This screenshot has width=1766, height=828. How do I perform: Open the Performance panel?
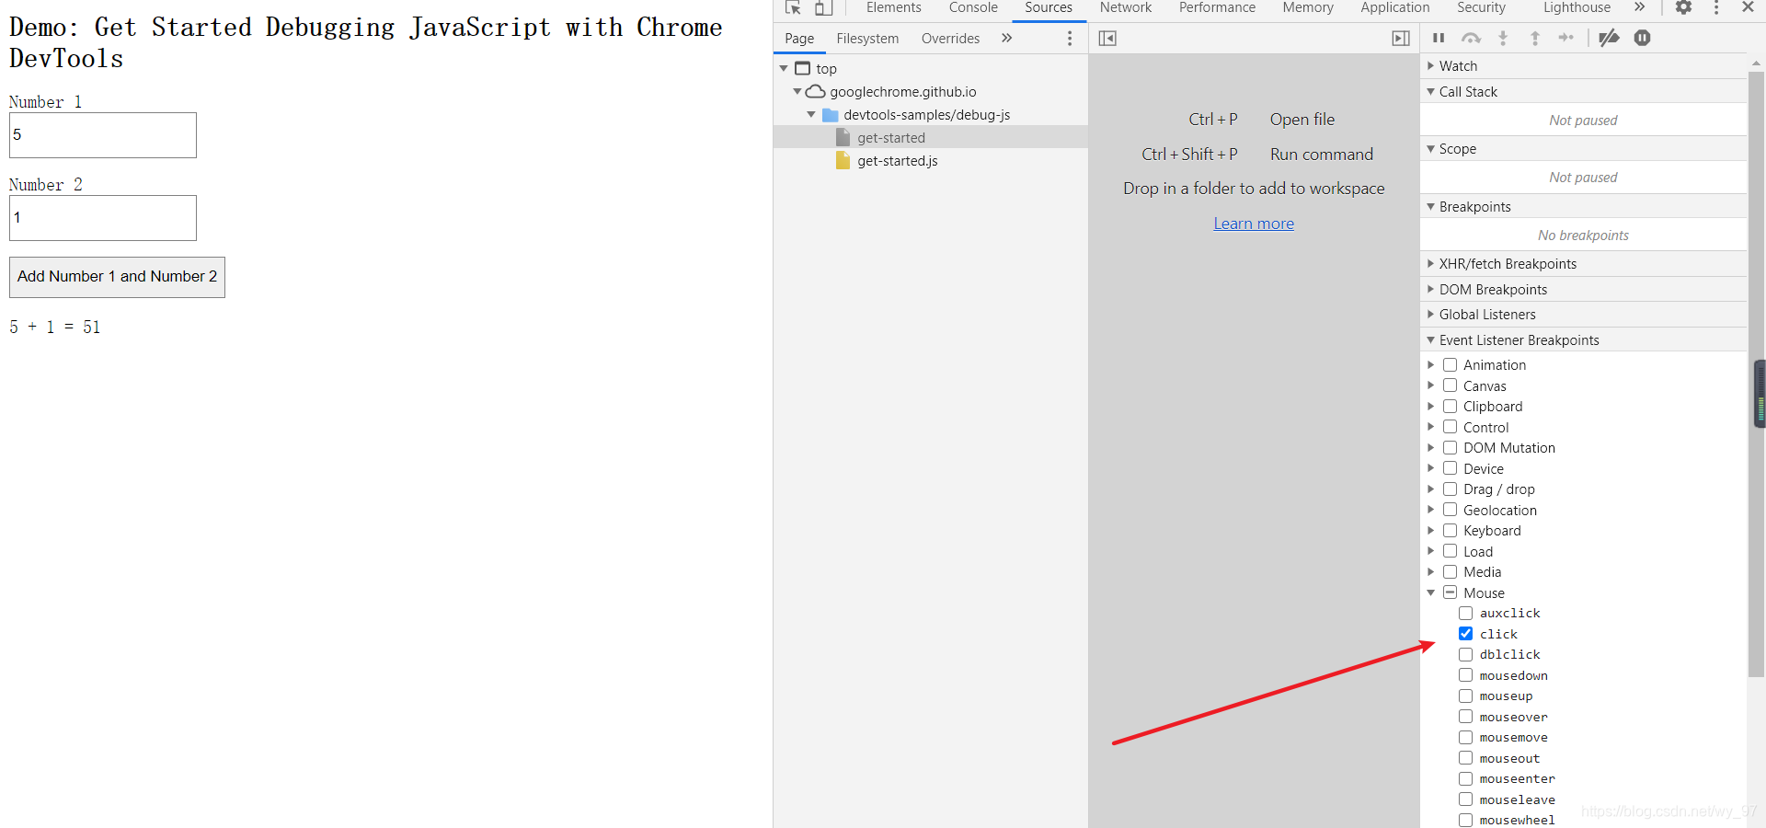1217,7
